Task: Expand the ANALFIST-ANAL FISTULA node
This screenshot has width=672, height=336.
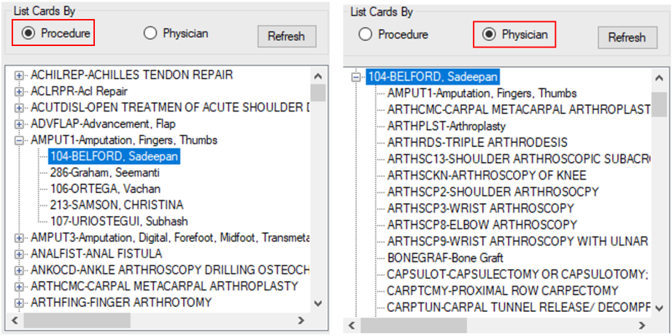Action: (x=19, y=253)
